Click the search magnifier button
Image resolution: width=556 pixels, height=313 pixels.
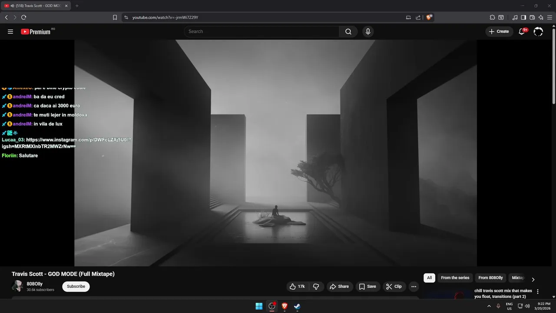[x=348, y=31]
